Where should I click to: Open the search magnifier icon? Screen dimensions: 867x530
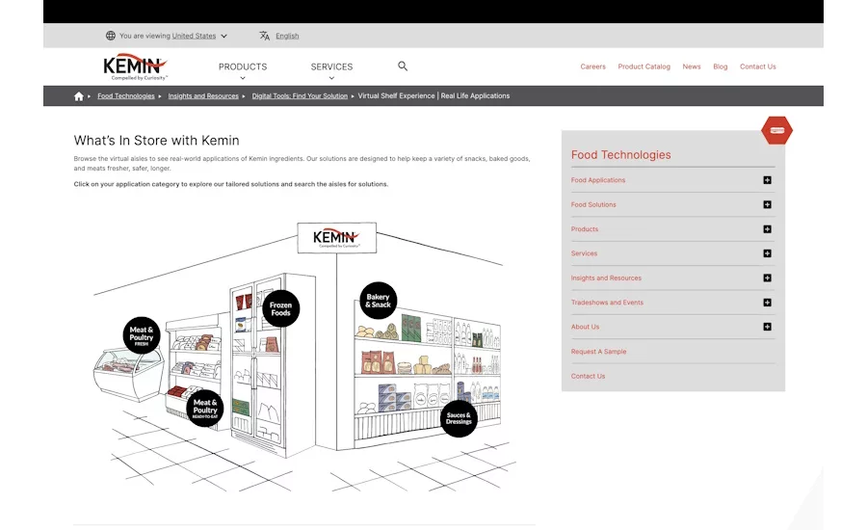click(403, 66)
